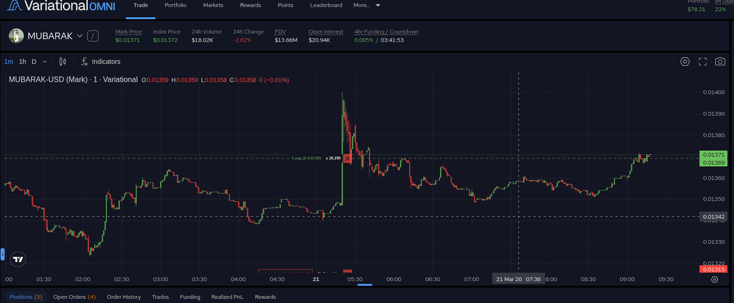Open the Positions (3) tab
Image resolution: width=734 pixels, height=303 pixels.
(26, 297)
